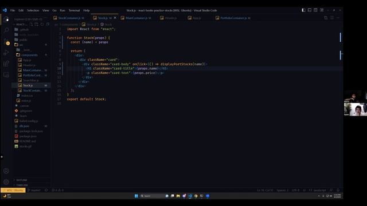Open the Edit menu

click(21, 10)
